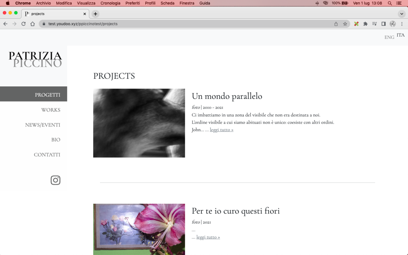
Task: Open the black-and-white fur thumbnail
Action: (139, 123)
